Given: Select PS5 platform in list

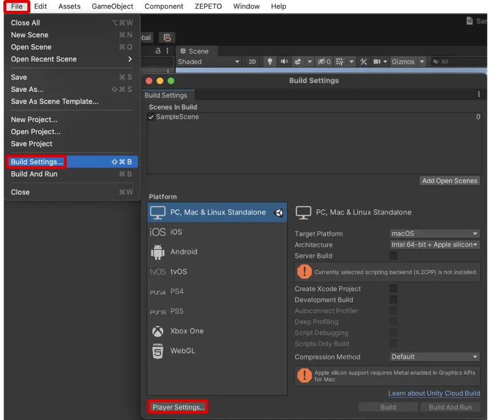Looking at the screenshot, I should (217, 311).
